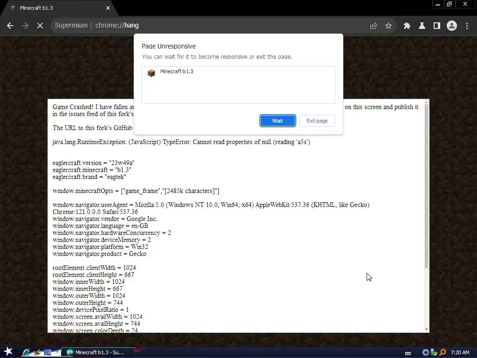Click the window.screen.availHeight = 744 line
This screenshot has width=477, height=358.
[x=96, y=324]
